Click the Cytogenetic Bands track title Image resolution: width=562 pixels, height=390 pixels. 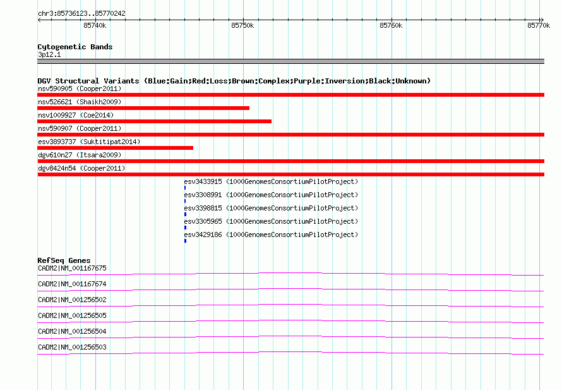click(x=75, y=47)
